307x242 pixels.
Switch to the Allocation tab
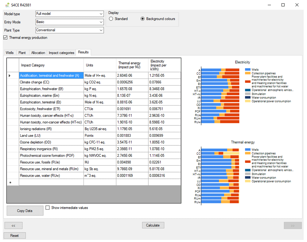(x=38, y=53)
